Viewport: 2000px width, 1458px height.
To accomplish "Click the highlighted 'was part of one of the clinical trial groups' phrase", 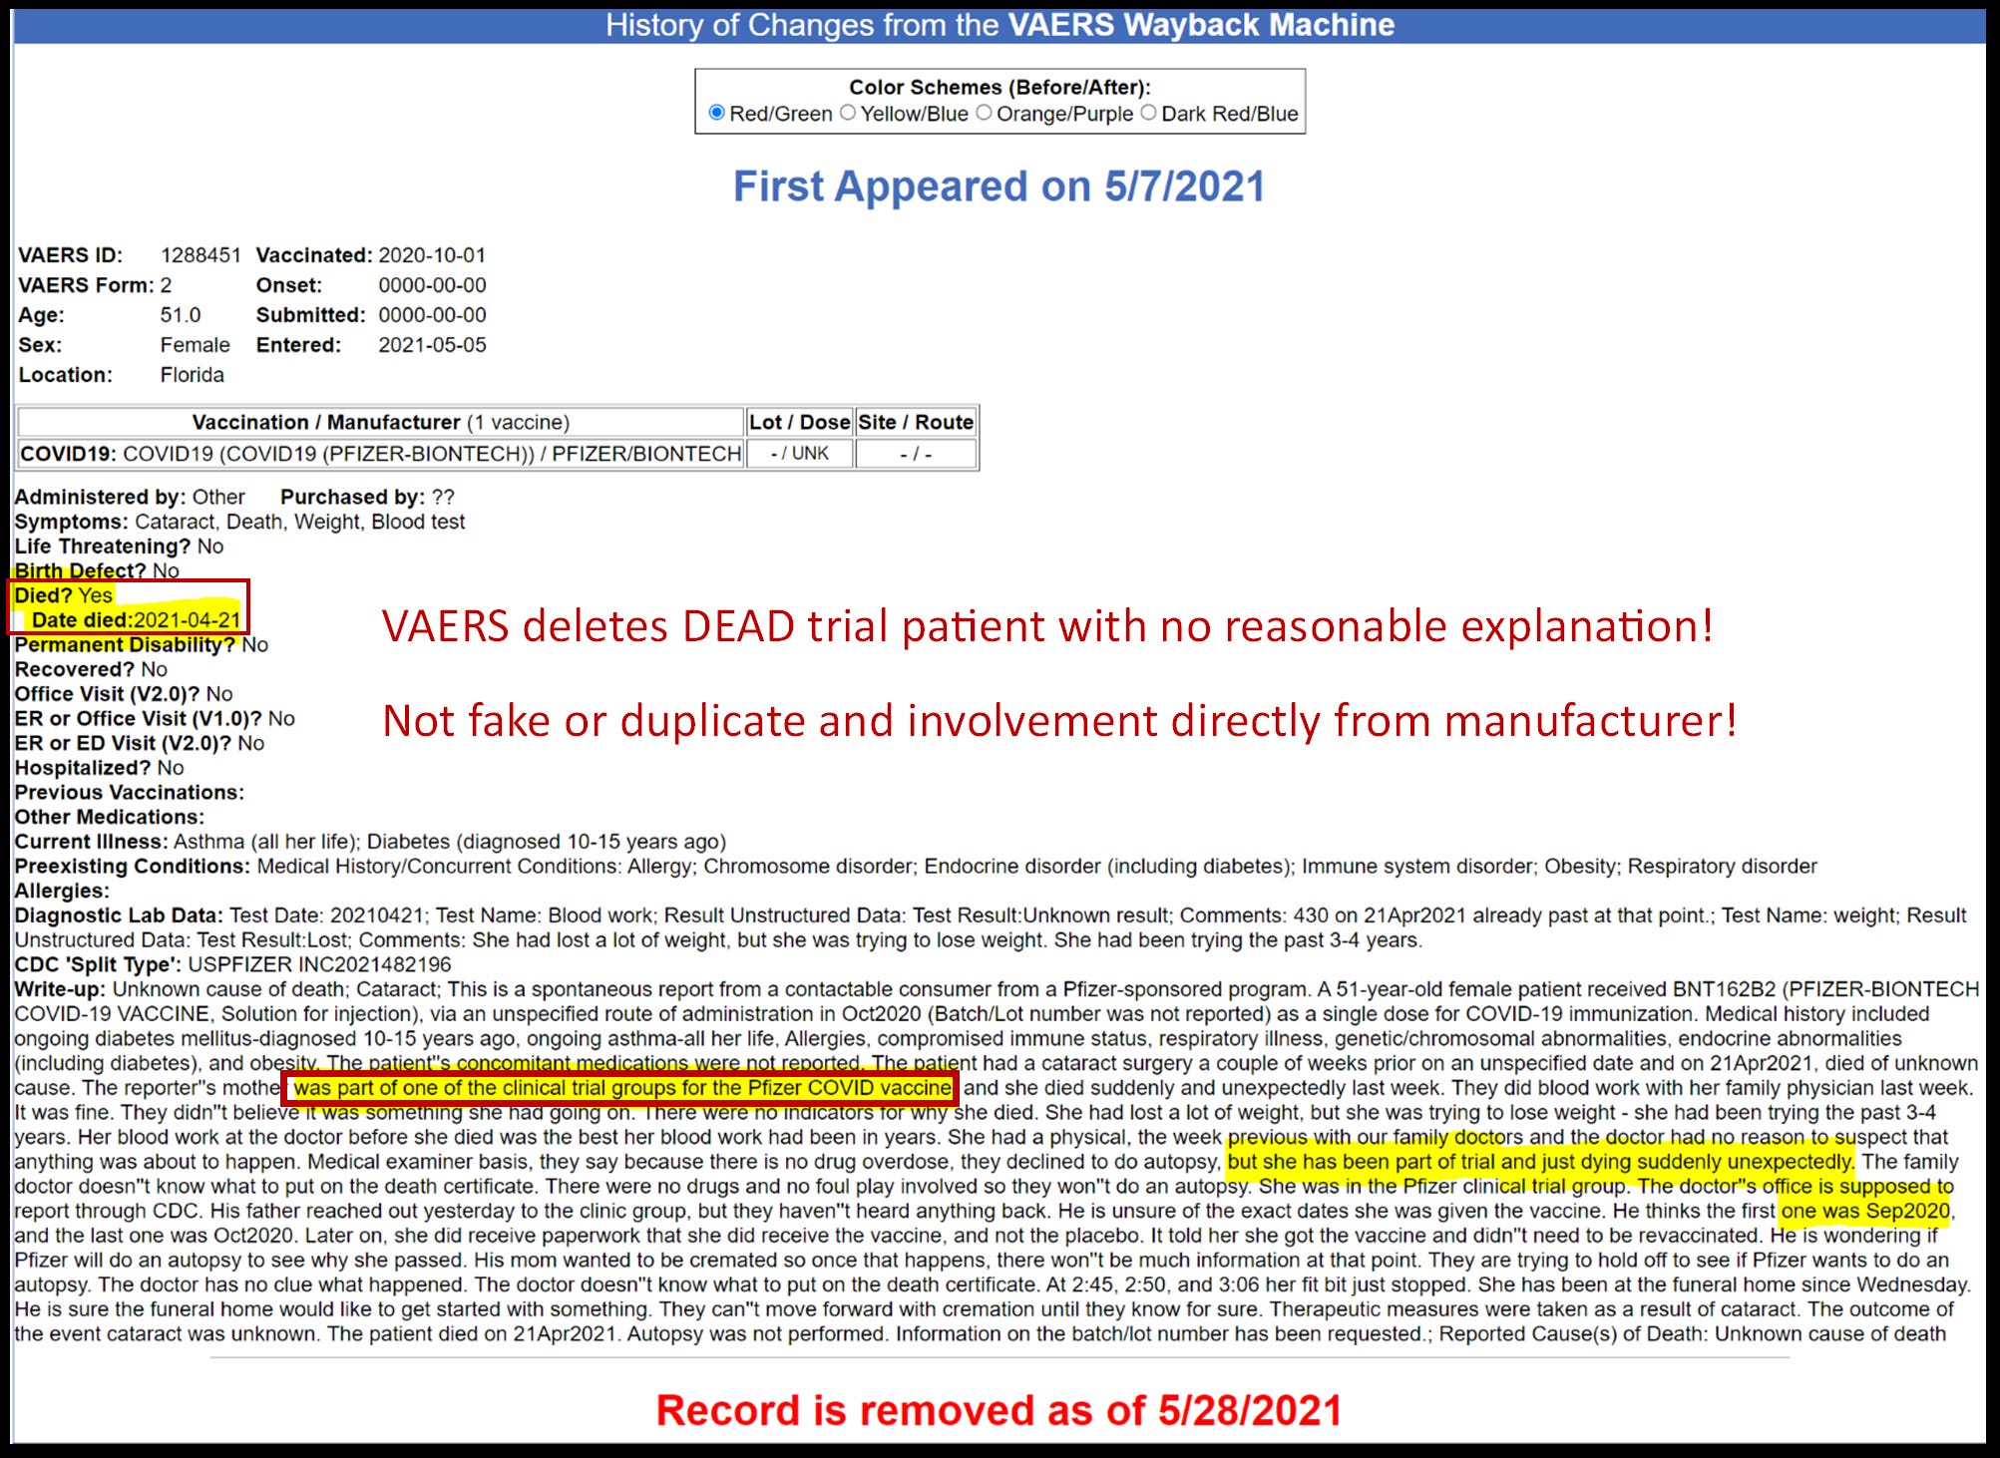I will point(622,1088).
